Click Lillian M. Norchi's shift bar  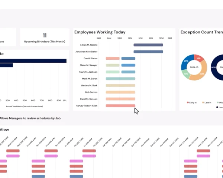148,45
